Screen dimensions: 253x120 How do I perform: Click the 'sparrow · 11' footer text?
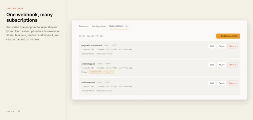[13, 111]
